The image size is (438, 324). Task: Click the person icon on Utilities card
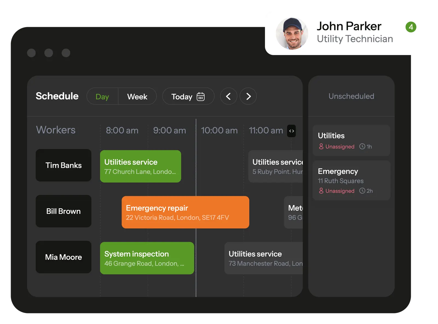tap(321, 147)
